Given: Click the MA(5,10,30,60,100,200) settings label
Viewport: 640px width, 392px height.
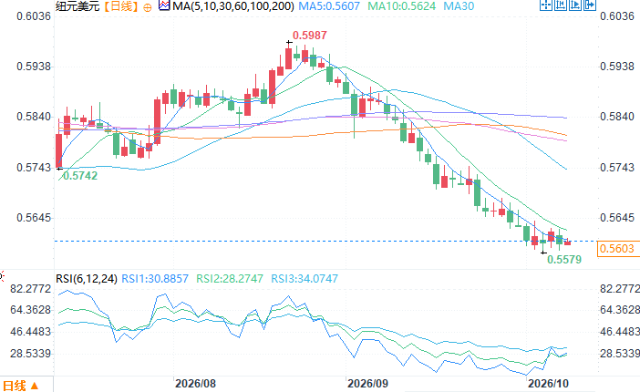Looking at the screenshot, I should click(x=233, y=6).
